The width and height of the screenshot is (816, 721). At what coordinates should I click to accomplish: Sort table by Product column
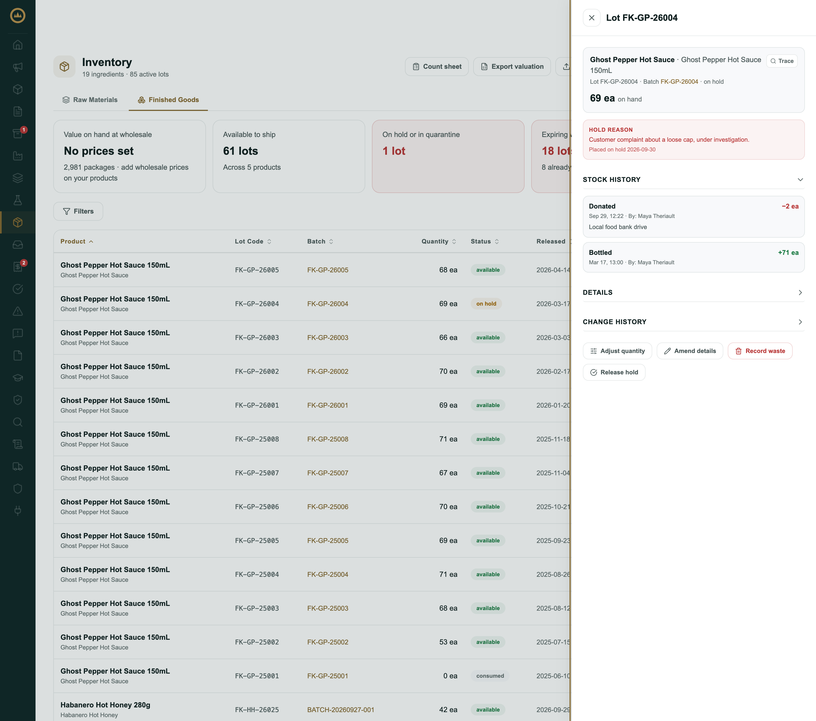click(x=77, y=241)
